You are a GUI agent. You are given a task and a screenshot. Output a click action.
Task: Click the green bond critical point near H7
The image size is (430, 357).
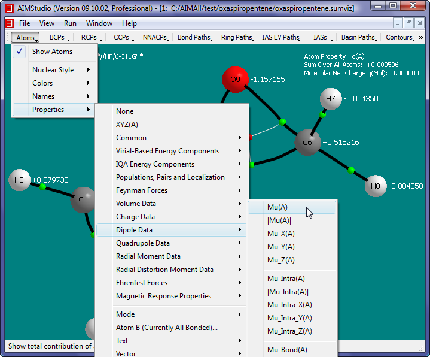pos(322,114)
